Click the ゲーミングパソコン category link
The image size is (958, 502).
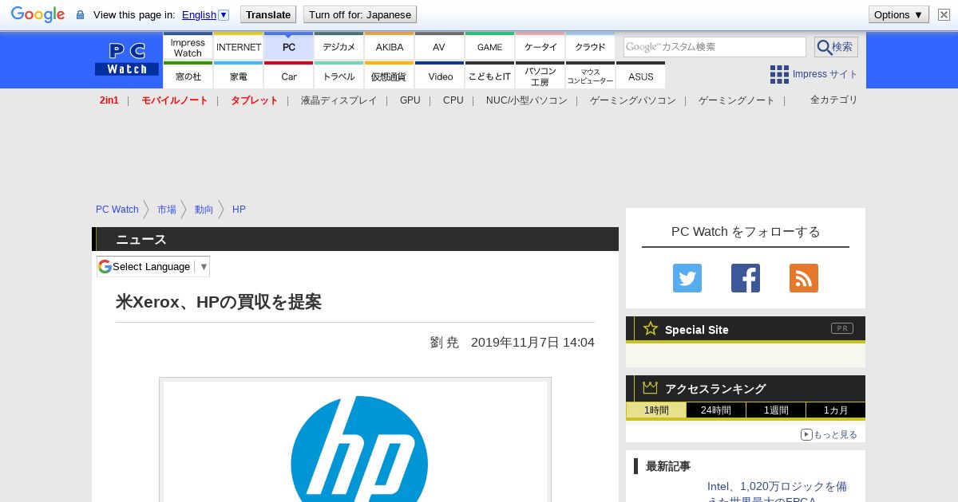(633, 100)
